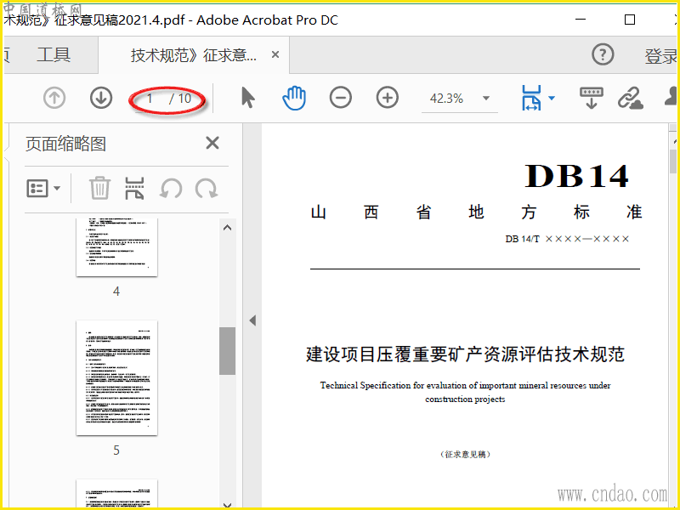Click the current page number field
Screen dimensions: 680x510
click(150, 99)
